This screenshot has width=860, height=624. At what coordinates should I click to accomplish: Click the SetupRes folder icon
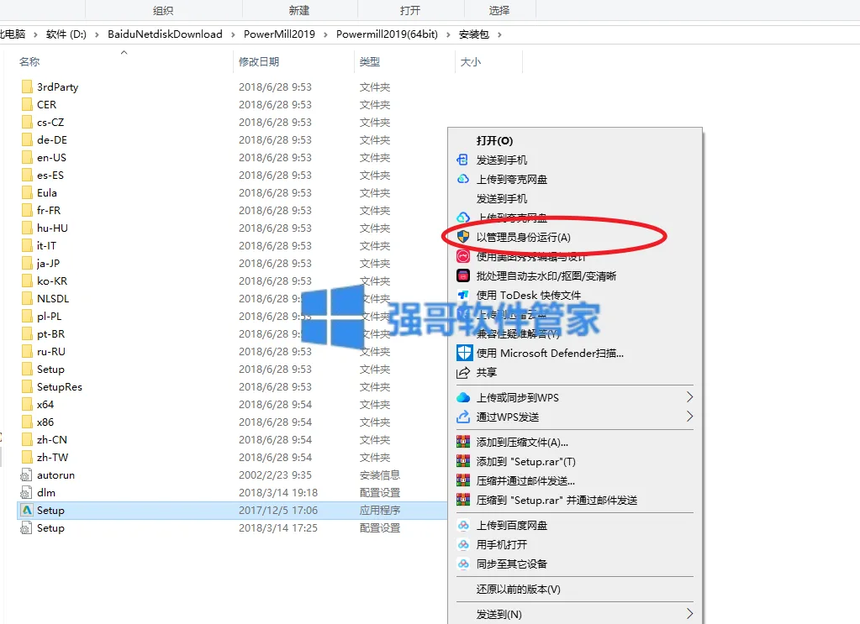[x=27, y=386]
